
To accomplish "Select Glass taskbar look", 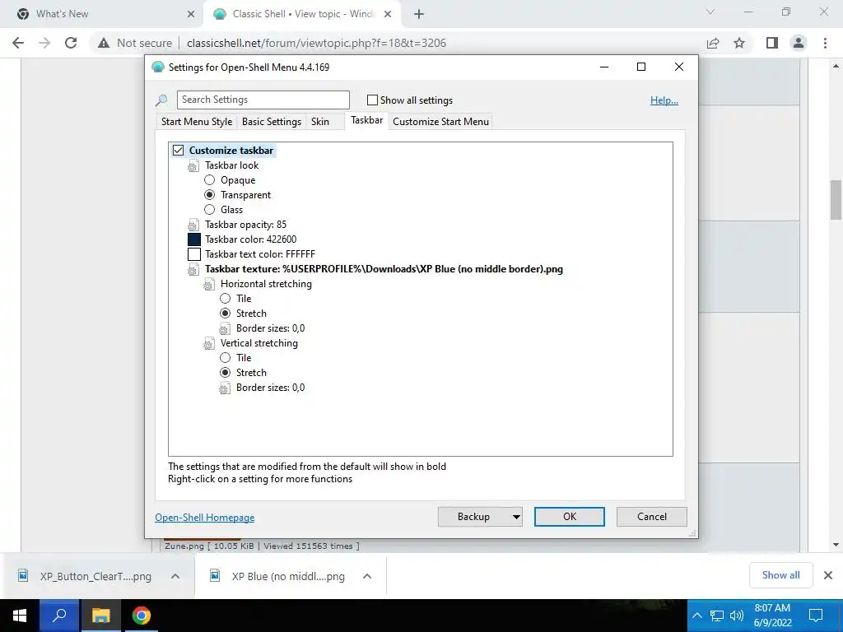I will pyautogui.click(x=209, y=210).
